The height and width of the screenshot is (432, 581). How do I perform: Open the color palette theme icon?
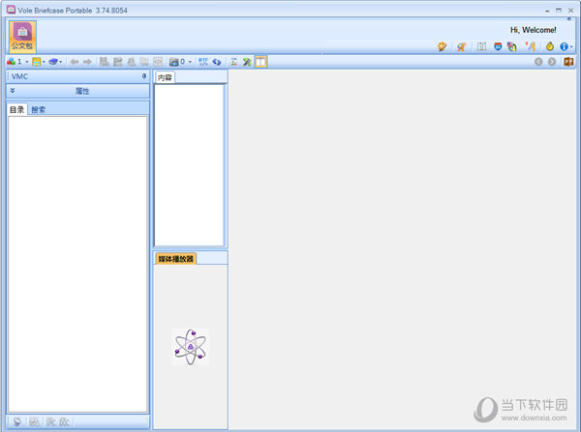click(442, 45)
